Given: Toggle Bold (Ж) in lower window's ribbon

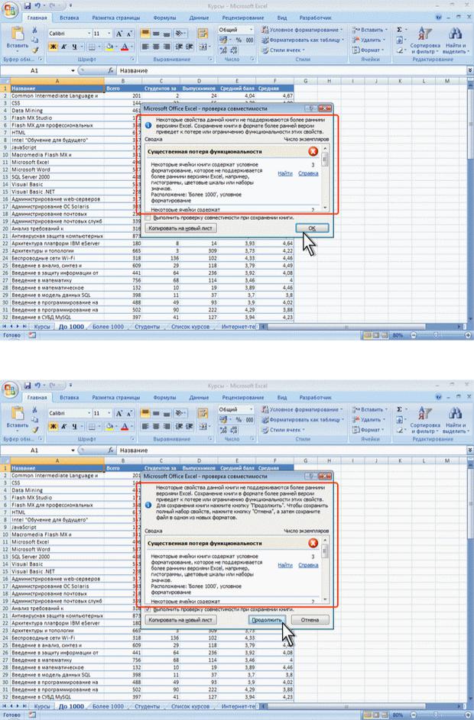Looking at the screenshot, I should coord(54,427).
